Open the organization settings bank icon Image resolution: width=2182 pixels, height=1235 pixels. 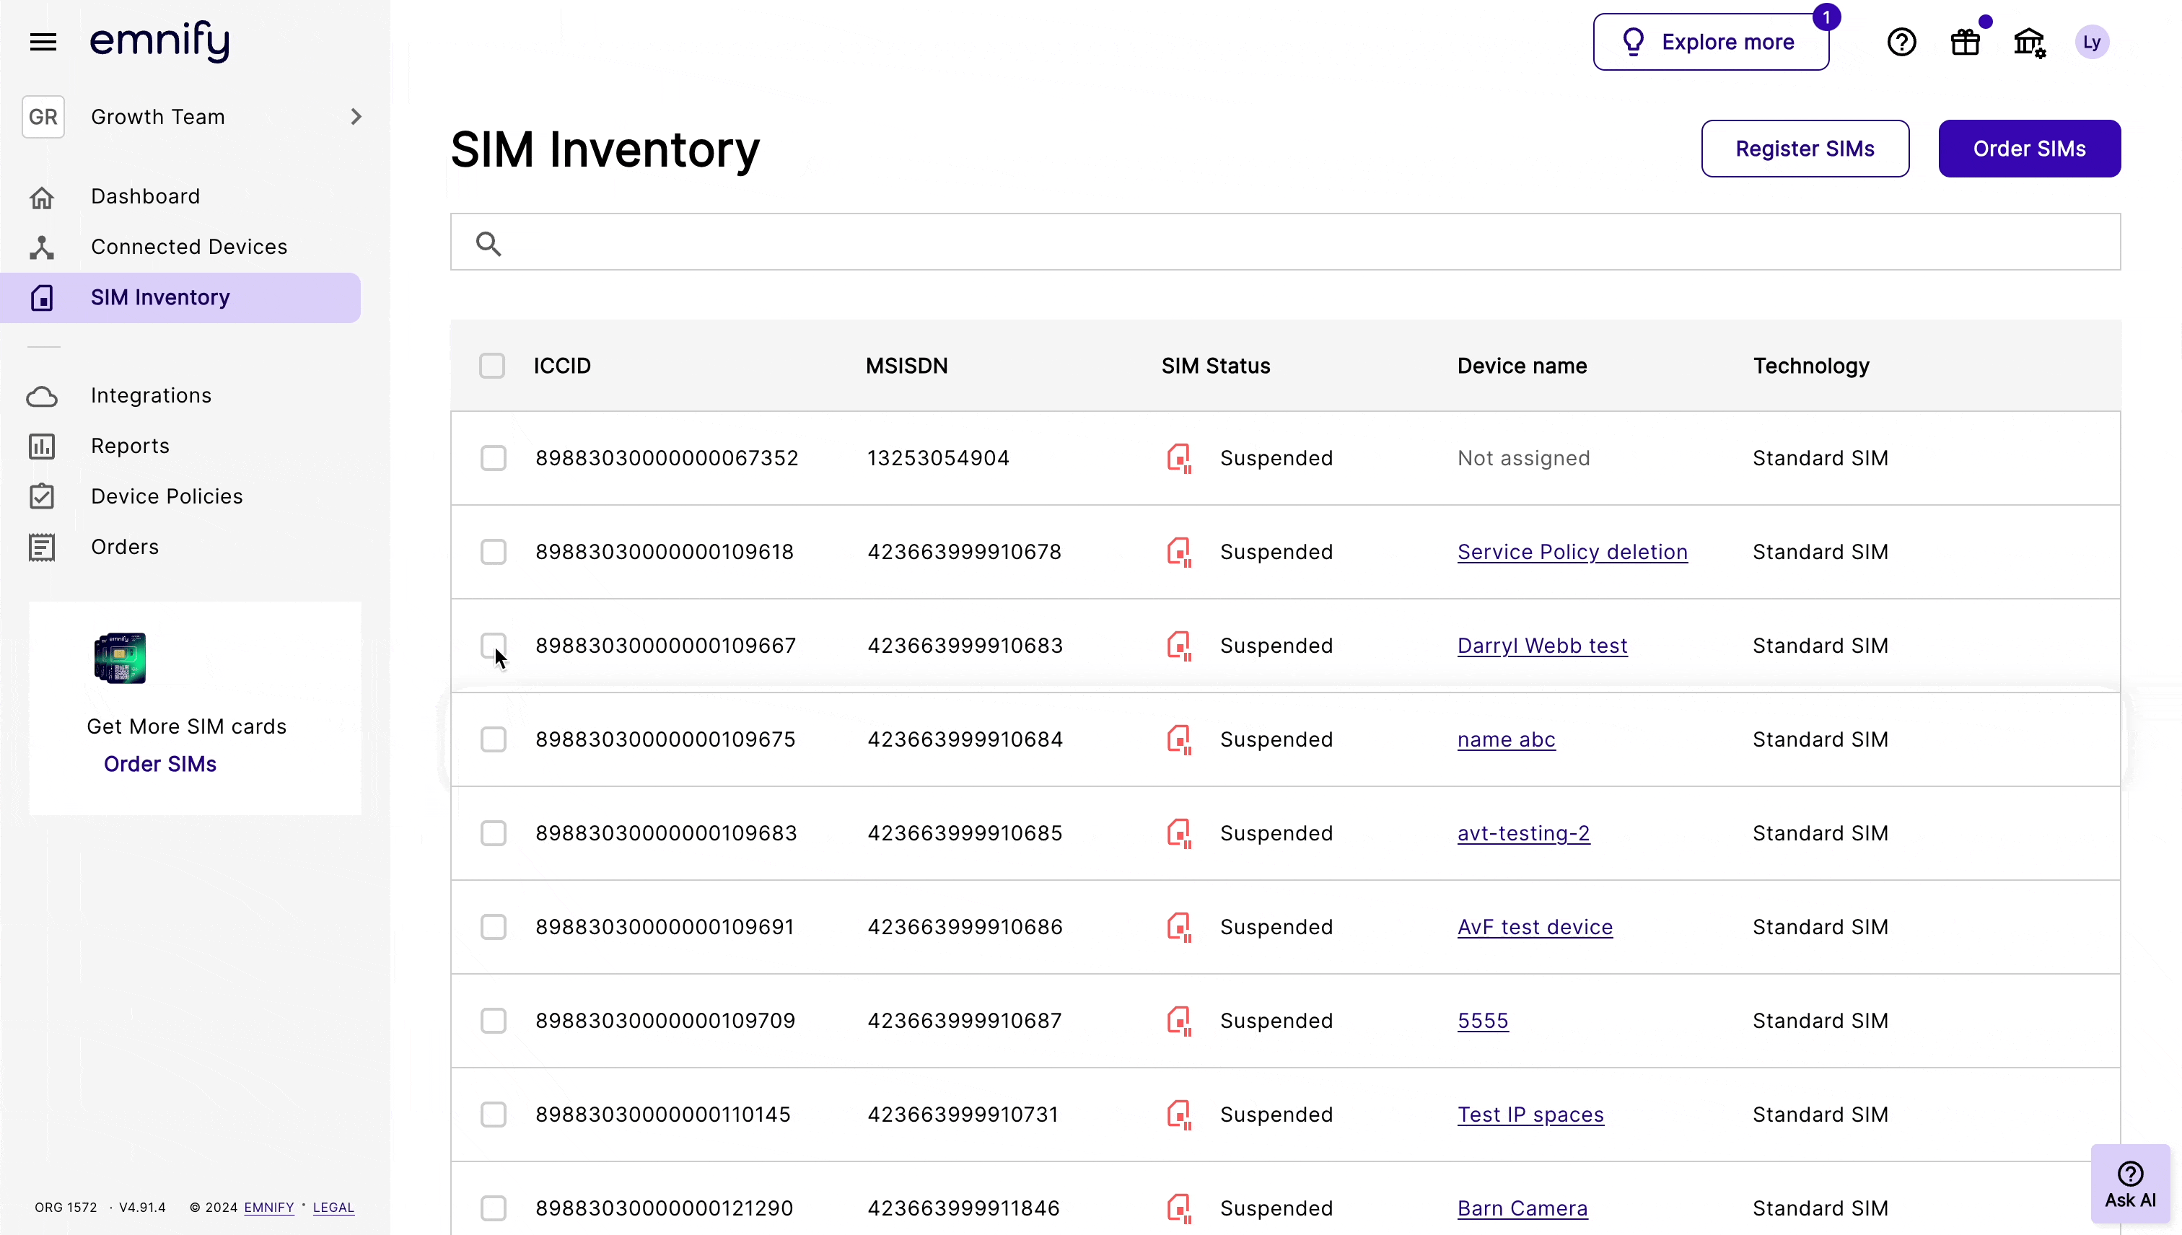click(x=2028, y=42)
